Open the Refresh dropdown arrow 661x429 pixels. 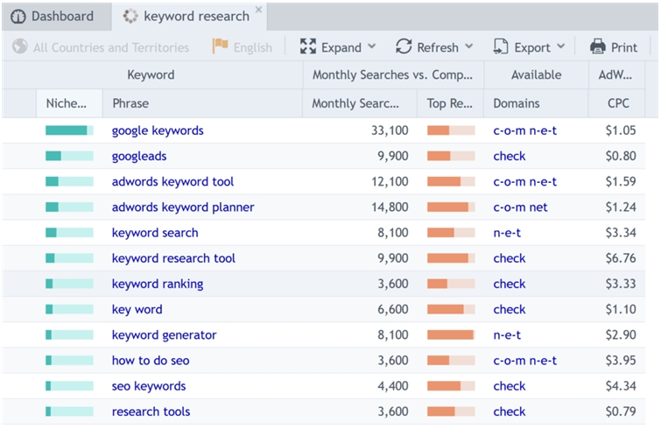[469, 47]
